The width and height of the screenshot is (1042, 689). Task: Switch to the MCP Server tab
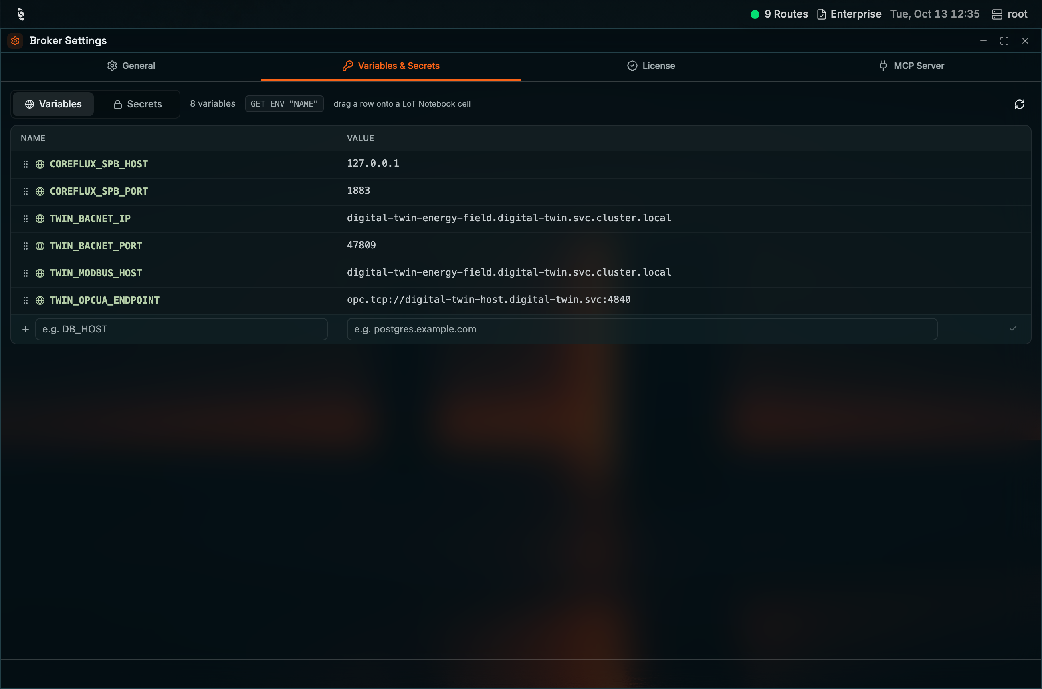[x=911, y=66]
